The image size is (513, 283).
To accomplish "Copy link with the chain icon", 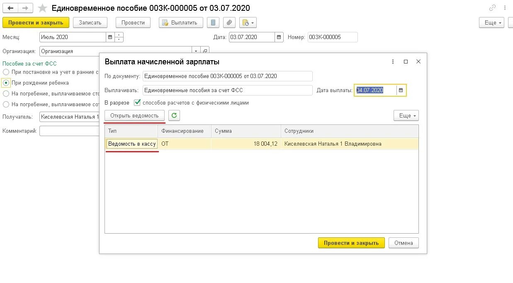I will click(492, 8).
